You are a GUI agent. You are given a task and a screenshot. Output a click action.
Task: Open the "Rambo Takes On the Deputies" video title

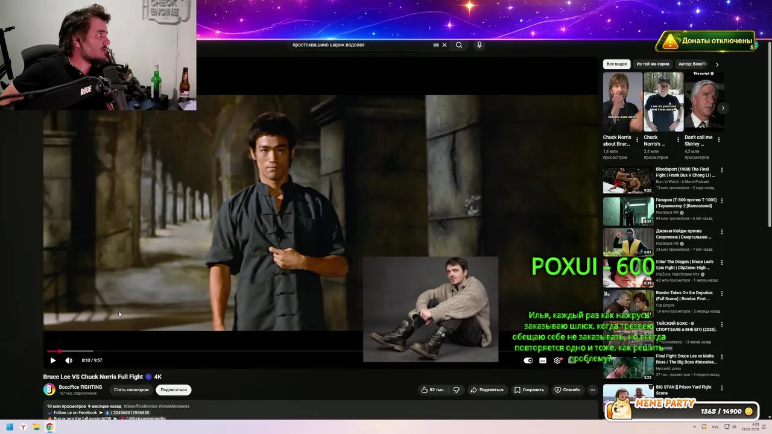coord(685,295)
